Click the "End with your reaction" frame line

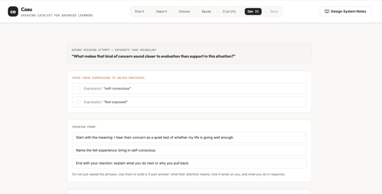189,163
